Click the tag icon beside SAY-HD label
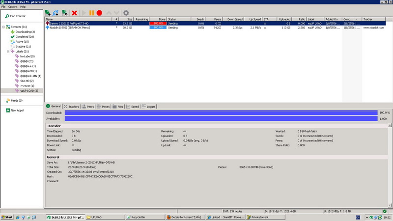This screenshot has width=393, height=221. [x=17, y=81]
